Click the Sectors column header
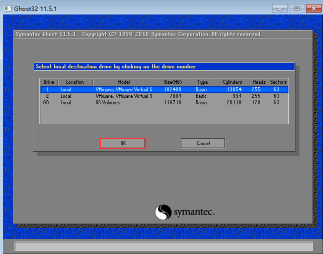 (278, 82)
